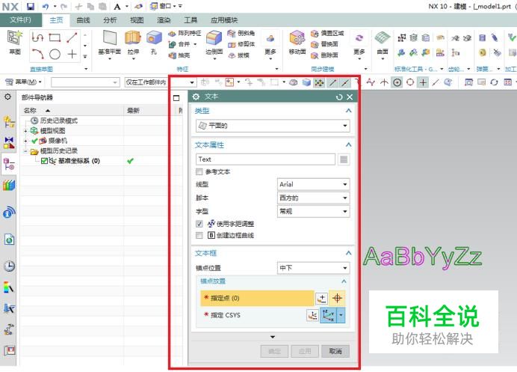Click the Surface (曲面) icon
The height and width of the screenshot is (372, 517).
[x=383, y=37]
